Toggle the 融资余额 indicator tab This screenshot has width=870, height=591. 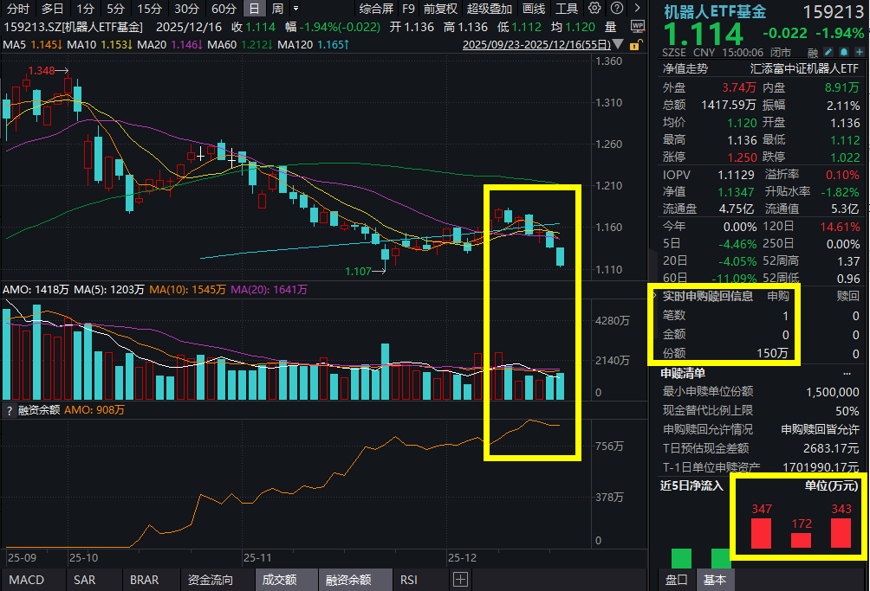click(x=348, y=580)
